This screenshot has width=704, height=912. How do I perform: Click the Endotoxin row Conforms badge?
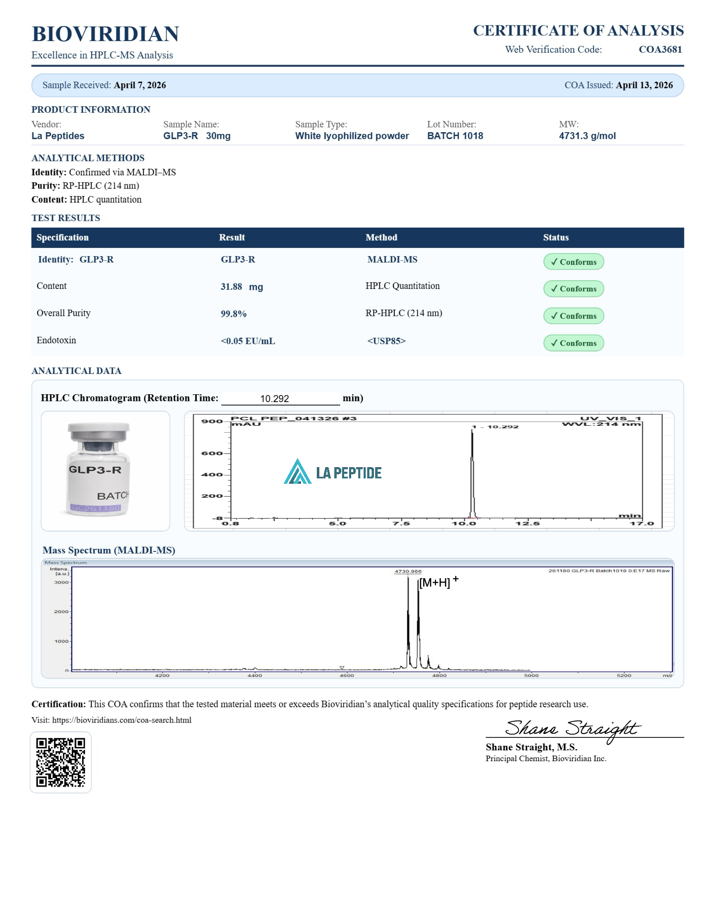(x=573, y=343)
